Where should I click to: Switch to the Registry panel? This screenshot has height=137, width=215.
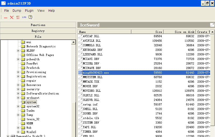click(x=38, y=31)
